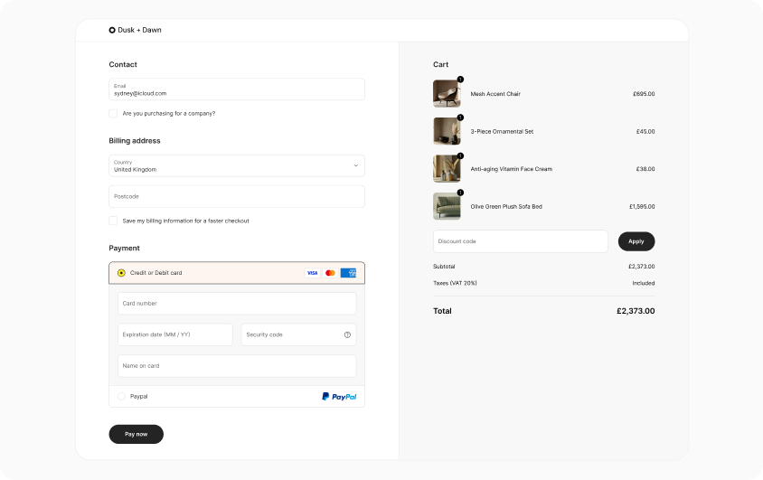Click the '3-Piece Ornamental Set' item name

tap(502, 132)
